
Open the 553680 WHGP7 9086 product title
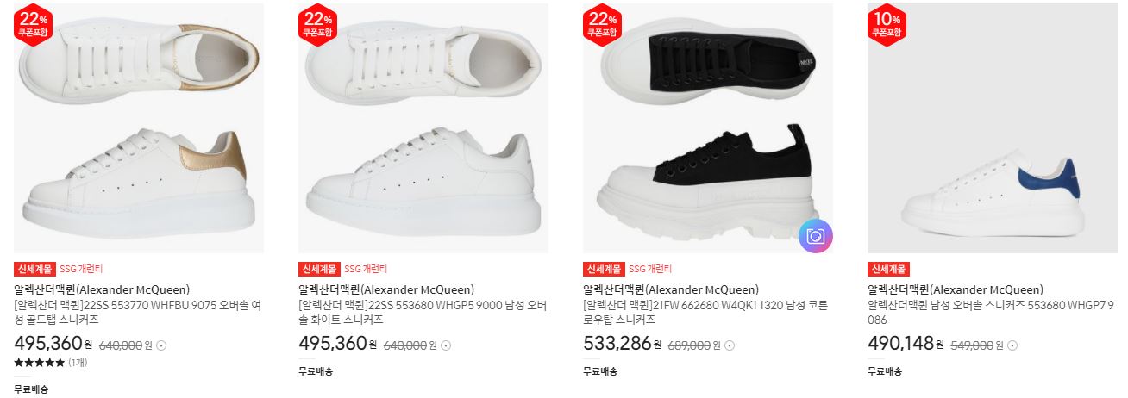(x=992, y=312)
